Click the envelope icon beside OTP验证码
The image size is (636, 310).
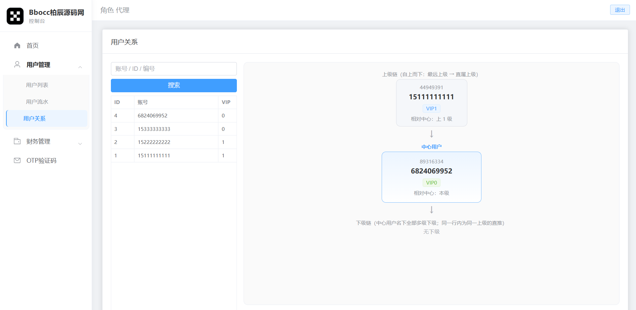coord(17,160)
